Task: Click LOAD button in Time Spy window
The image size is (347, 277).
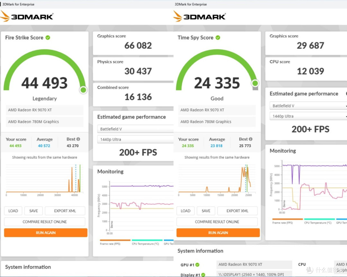Action: pyautogui.click(x=185, y=211)
